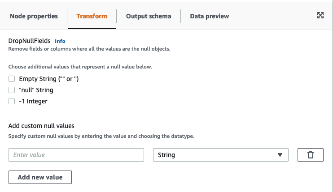Open the Info link beside DropNullFields
Image resolution: width=333 pixels, height=192 pixels.
(60, 41)
